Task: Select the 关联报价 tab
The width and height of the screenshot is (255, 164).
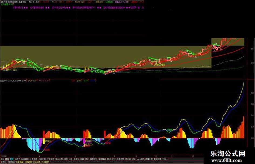Action: click(11, 162)
